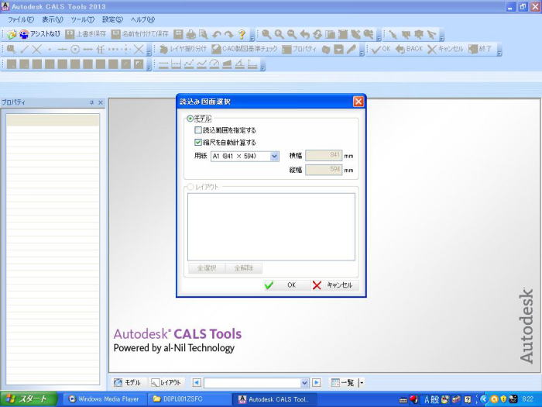
Task: Open アシストなび assistant navigator
Action: coord(39,34)
